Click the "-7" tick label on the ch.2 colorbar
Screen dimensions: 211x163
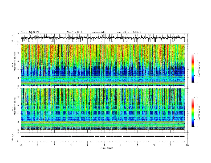point(197,127)
